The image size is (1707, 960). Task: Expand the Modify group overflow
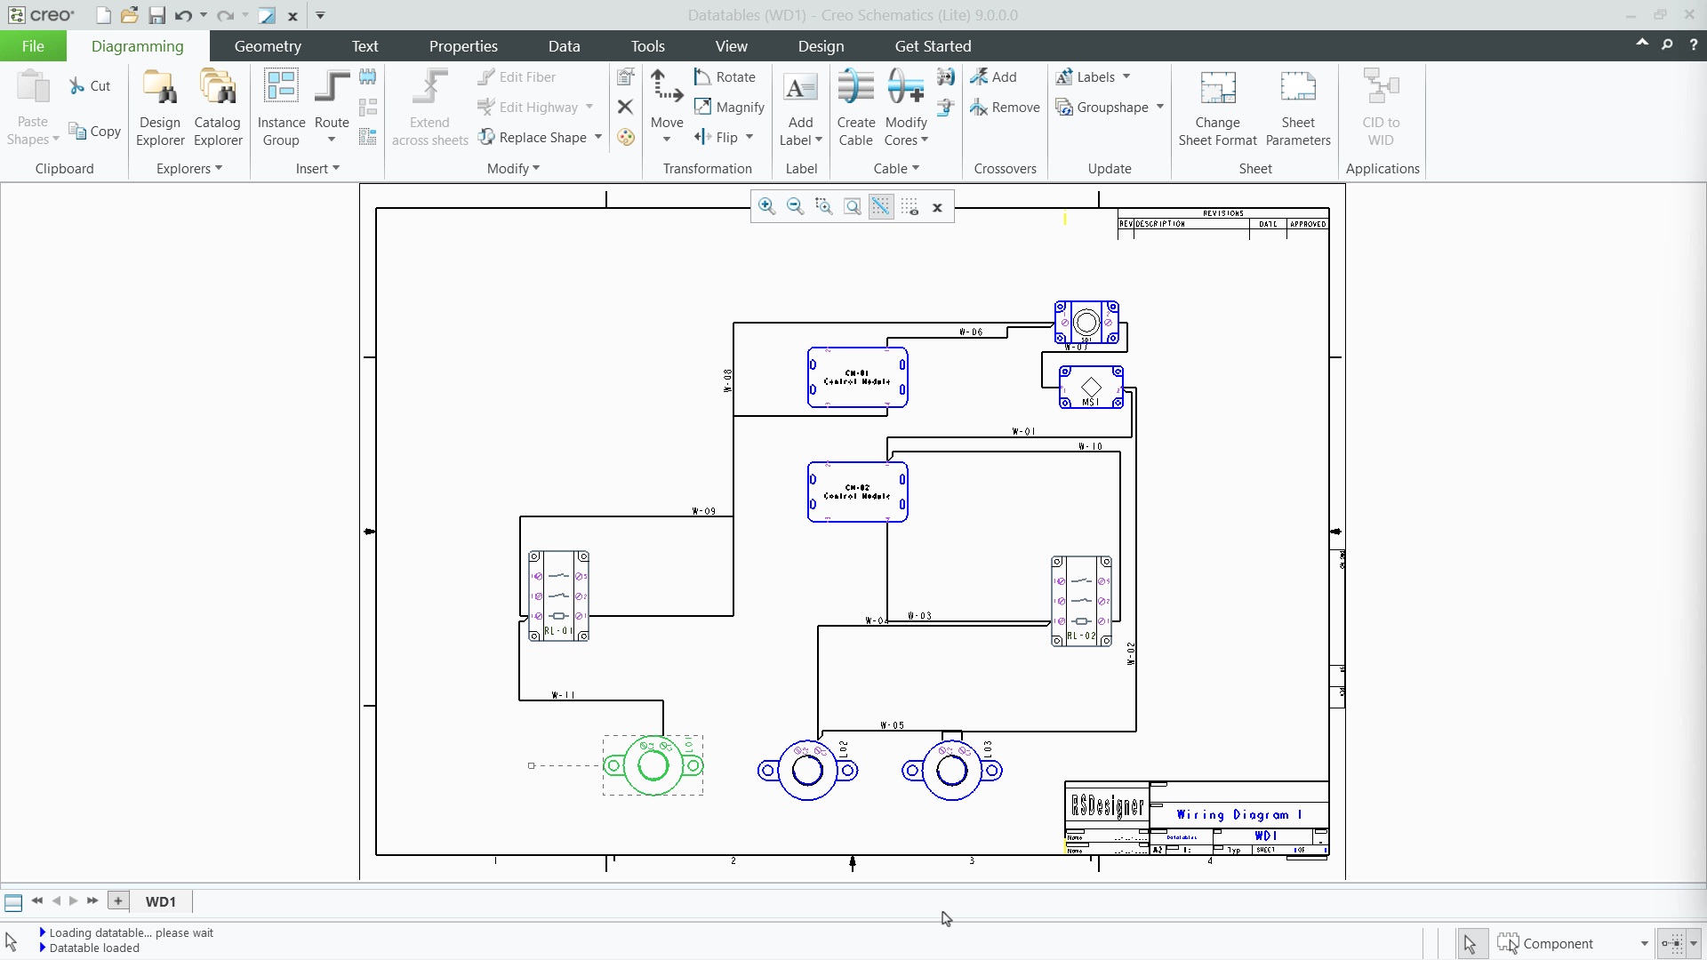(x=513, y=169)
